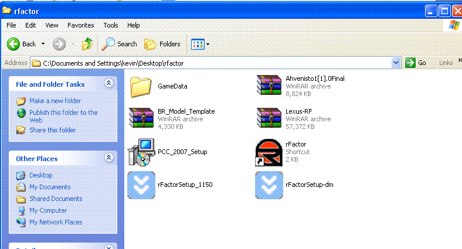Screen dimensions: 462x249
Task: Open Shared Documents in Other Places
Action: coord(56,199)
